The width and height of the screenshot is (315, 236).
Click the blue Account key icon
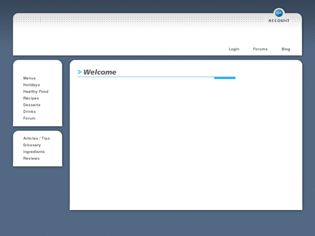(x=279, y=13)
